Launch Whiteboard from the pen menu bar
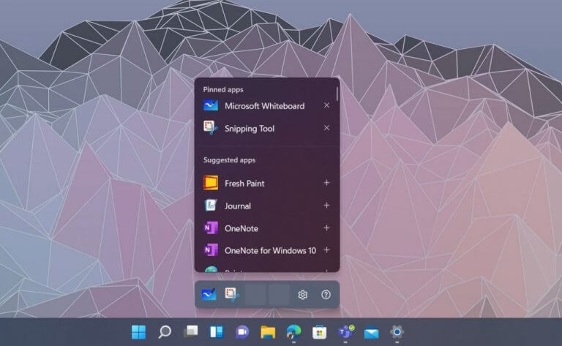 coord(209,295)
